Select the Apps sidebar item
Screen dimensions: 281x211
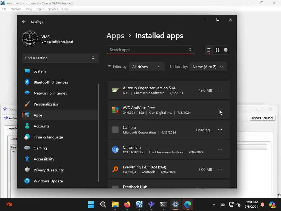point(60,115)
